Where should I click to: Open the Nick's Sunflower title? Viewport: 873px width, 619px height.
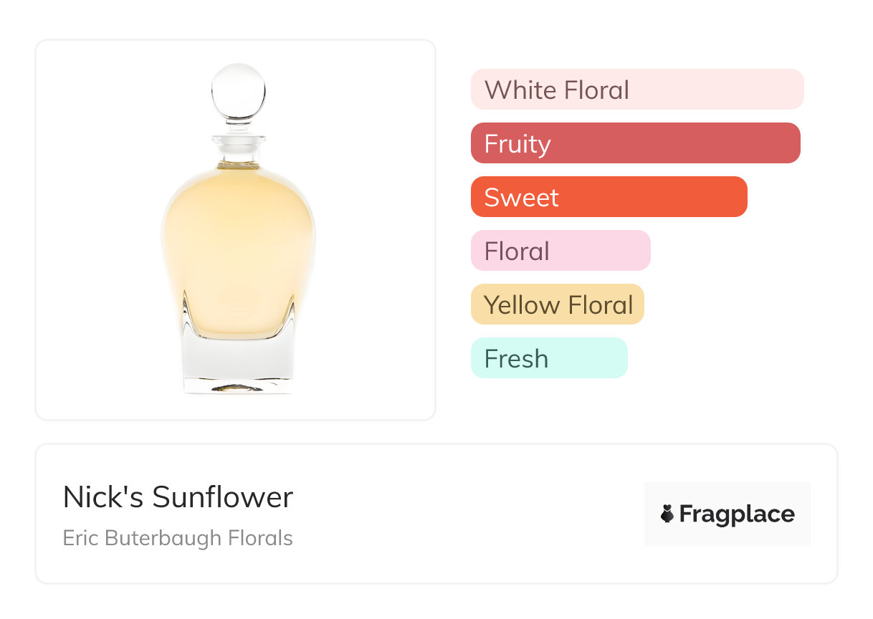(178, 497)
